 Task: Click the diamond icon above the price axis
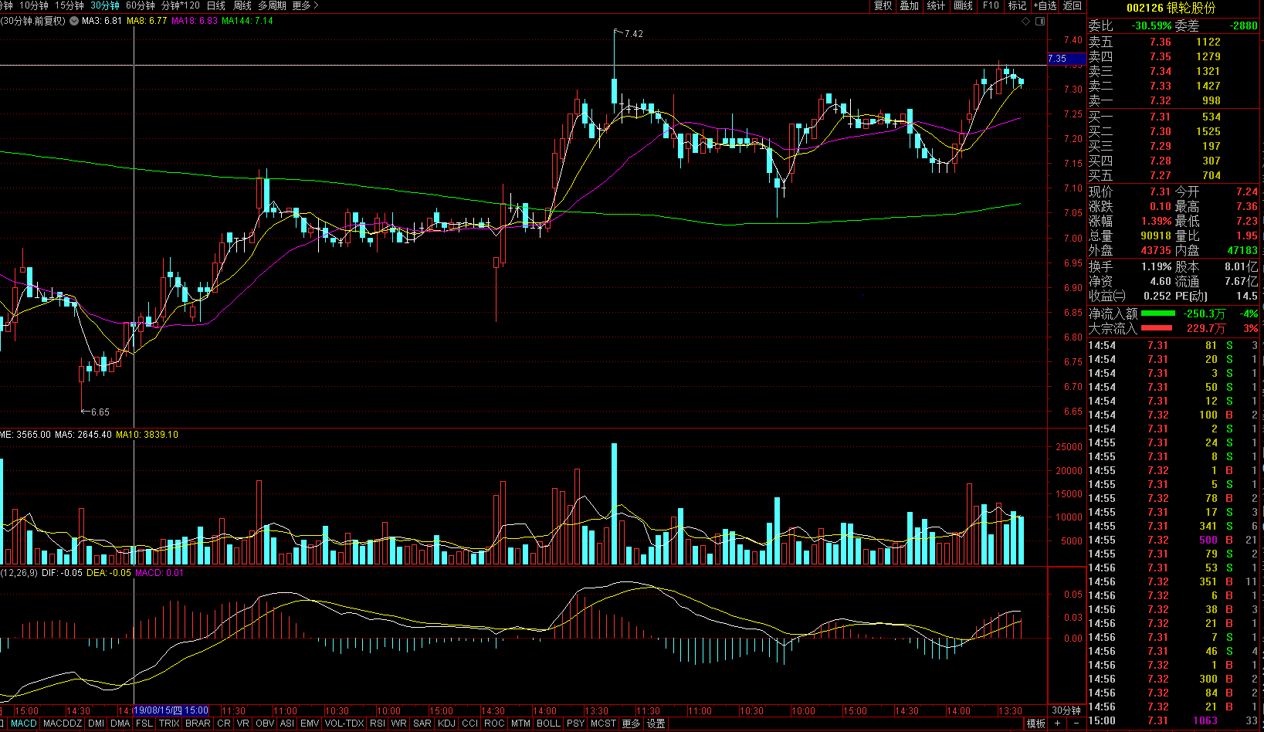(1026, 21)
